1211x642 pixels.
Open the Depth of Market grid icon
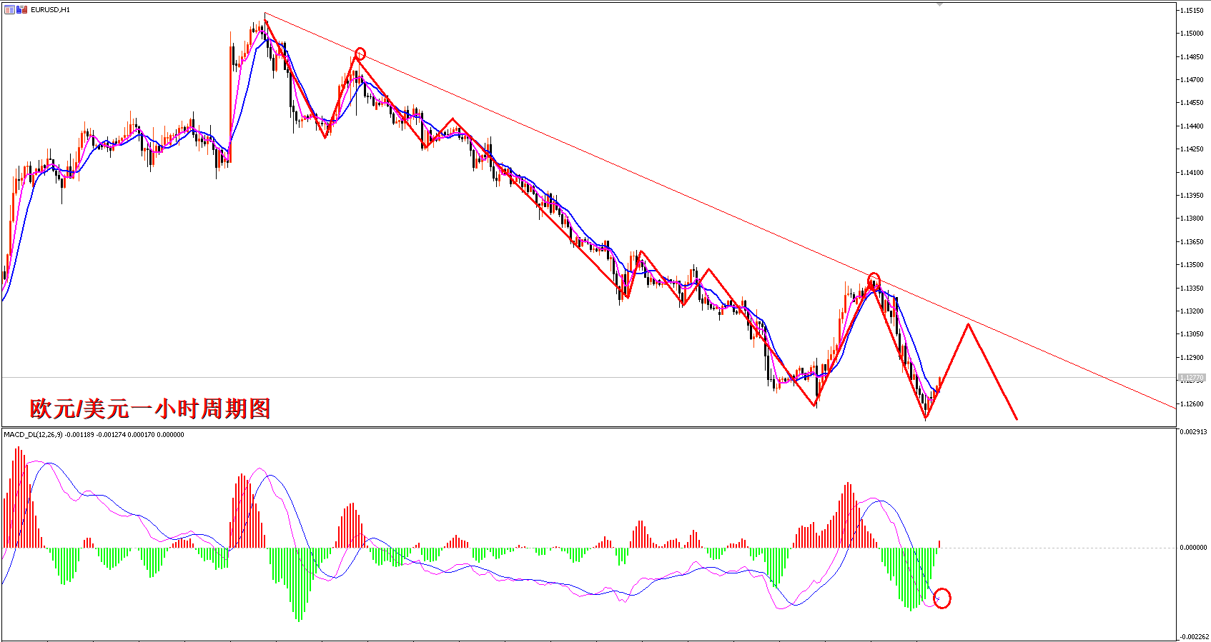point(9,10)
